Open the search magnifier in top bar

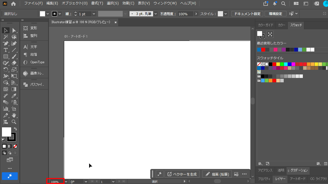(283, 4)
